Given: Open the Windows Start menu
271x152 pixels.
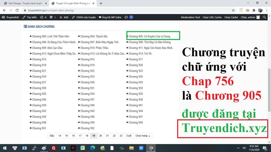Looking at the screenshot, I should coord(5,148).
